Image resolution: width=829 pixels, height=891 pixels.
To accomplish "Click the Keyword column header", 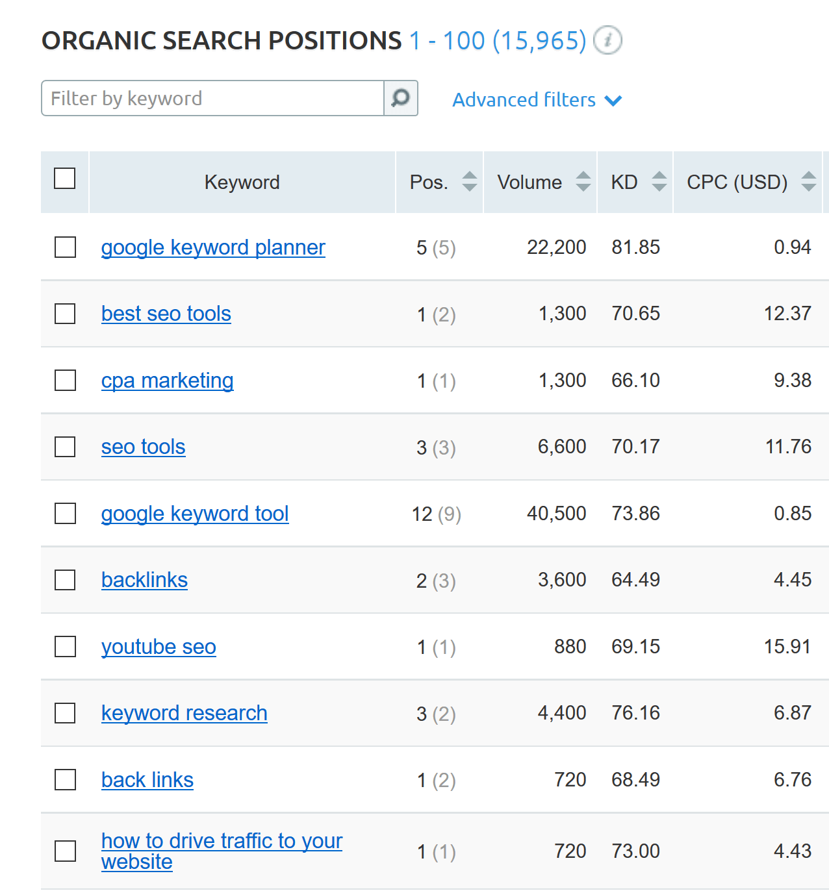I will pos(242,182).
